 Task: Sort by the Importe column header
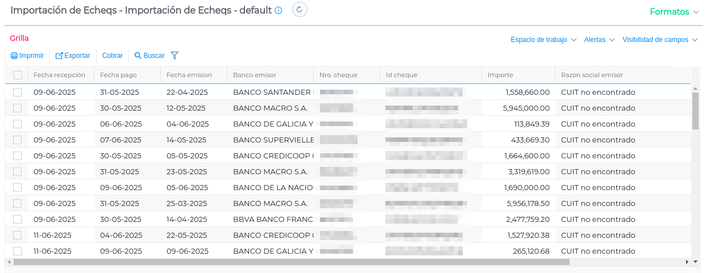point(500,75)
